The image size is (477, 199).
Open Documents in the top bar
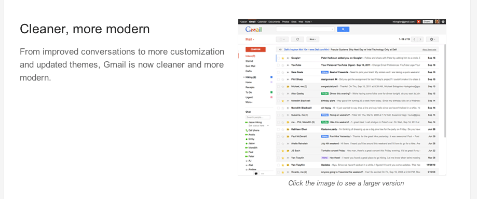(274, 22)
